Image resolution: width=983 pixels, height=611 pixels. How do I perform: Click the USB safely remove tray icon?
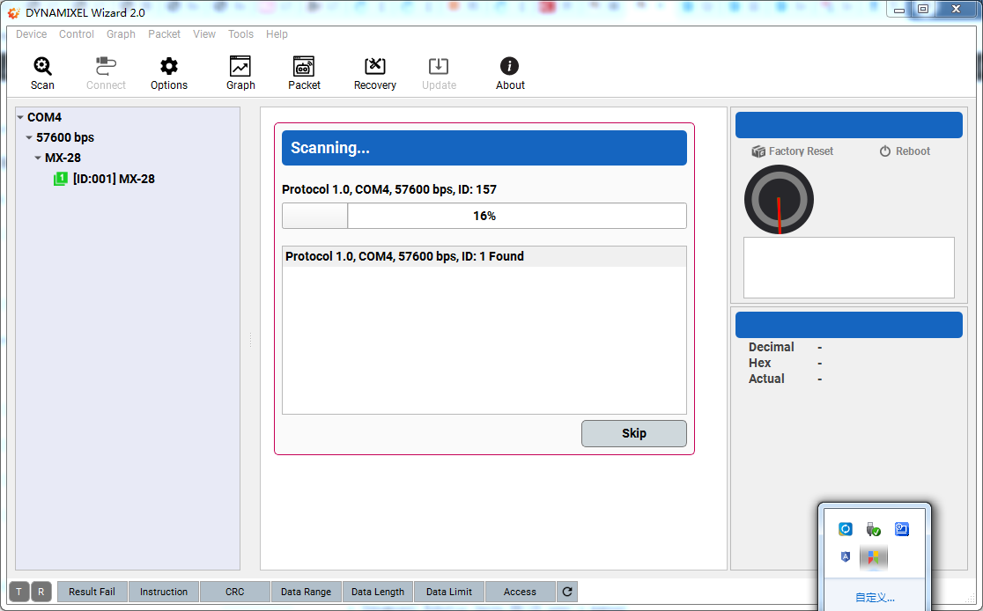click(x=873, y=529)
